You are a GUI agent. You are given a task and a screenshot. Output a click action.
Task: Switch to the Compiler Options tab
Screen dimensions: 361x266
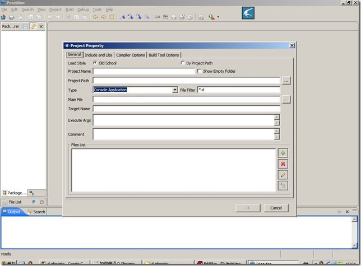[130, 55]
